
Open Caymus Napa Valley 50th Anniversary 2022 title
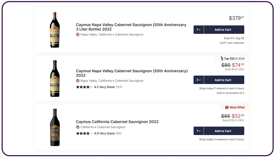click(x=132, y=73)
